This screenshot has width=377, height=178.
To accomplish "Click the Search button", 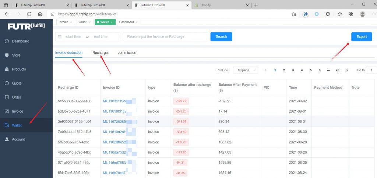I will [x=221, y=37].
